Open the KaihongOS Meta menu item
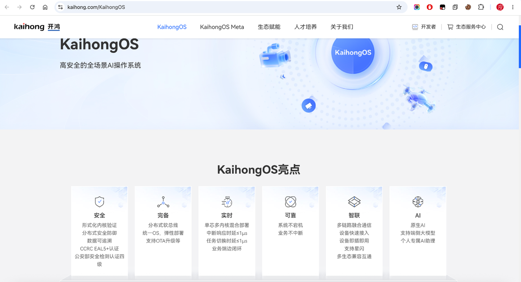The height and width of the screenshot is (282, 521). [x=222, y=27]
